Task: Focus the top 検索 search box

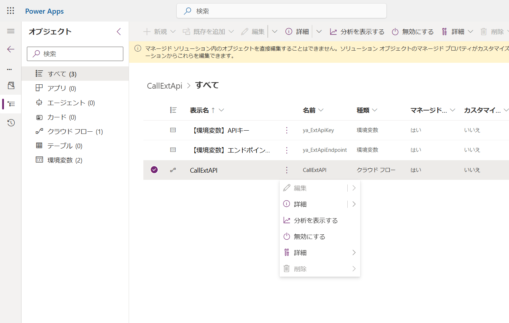Action: point(281,11)
